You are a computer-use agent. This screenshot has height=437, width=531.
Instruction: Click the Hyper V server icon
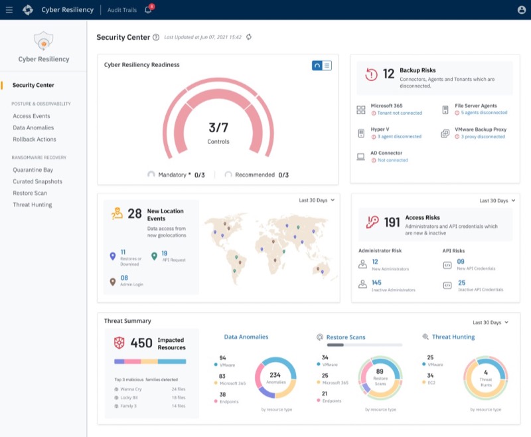(361, 133)
